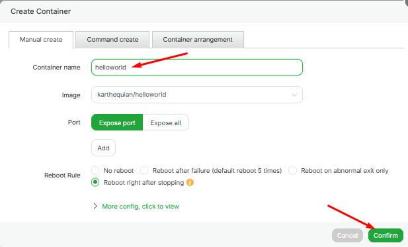This screenshot has height=247, width=408.
Task: Open the Manual create tab
Action: 41,40
